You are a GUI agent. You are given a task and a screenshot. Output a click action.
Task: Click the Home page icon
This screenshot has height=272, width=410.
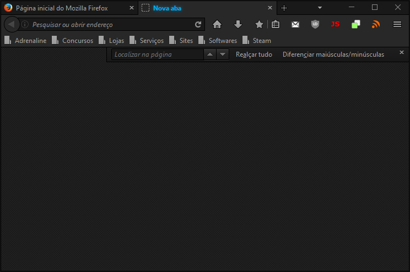click(x=217, y=24)
